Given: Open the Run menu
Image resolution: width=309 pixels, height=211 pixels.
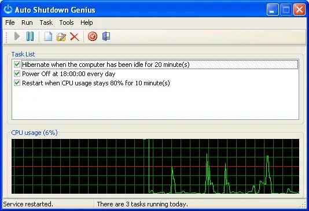Looking at the screenshot, I should click(27, 22).
